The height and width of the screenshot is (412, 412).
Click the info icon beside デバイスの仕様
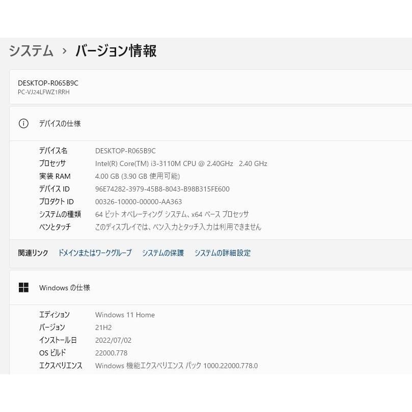[23, 123]
